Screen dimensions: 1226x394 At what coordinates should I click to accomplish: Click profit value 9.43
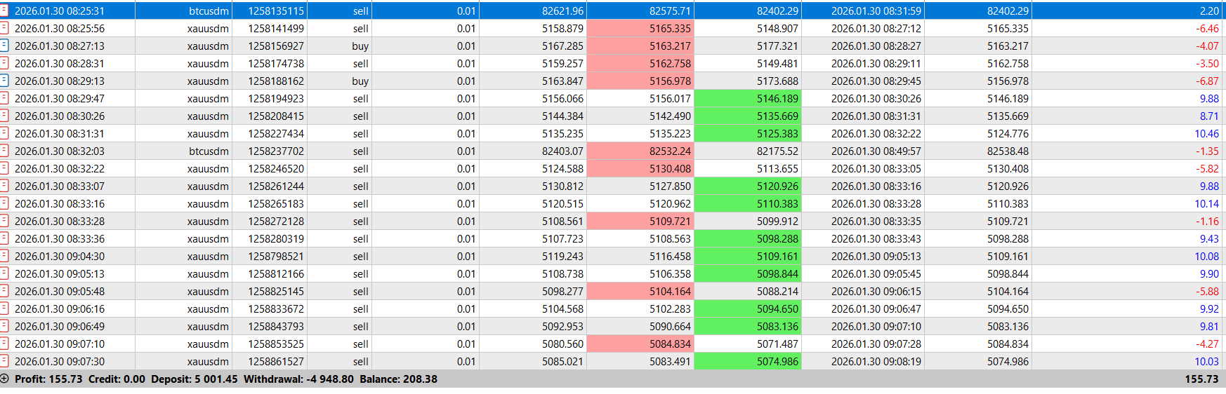pos(1210,239)
